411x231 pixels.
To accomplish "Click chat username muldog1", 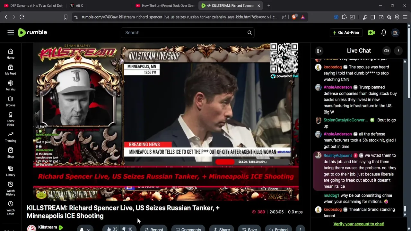I will point(331,195).
